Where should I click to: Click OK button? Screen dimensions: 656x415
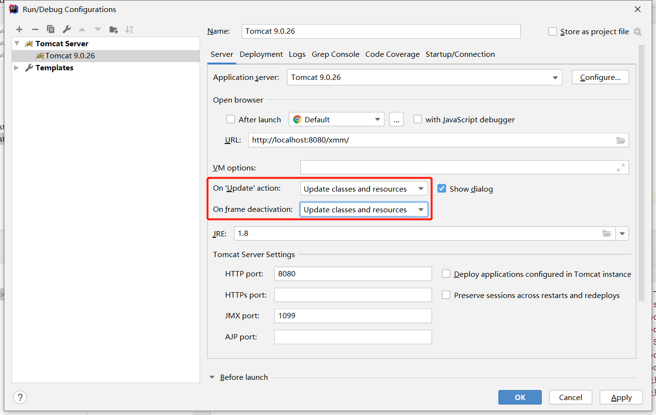[520, 397]
